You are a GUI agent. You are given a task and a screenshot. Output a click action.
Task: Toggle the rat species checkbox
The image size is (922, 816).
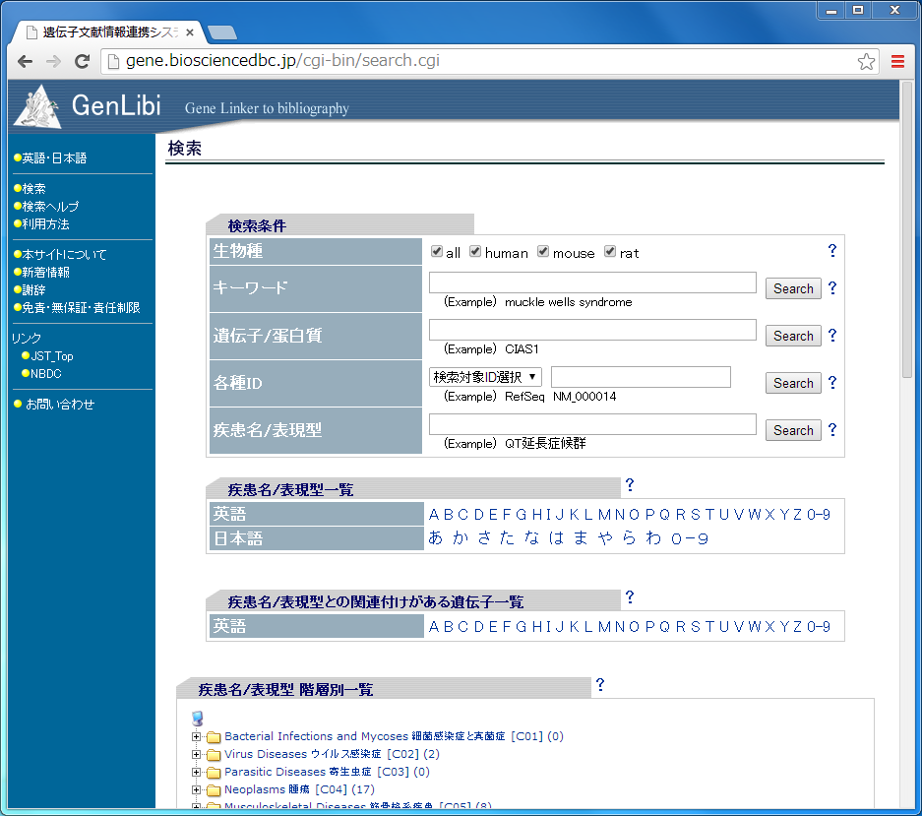click(610, 252)
